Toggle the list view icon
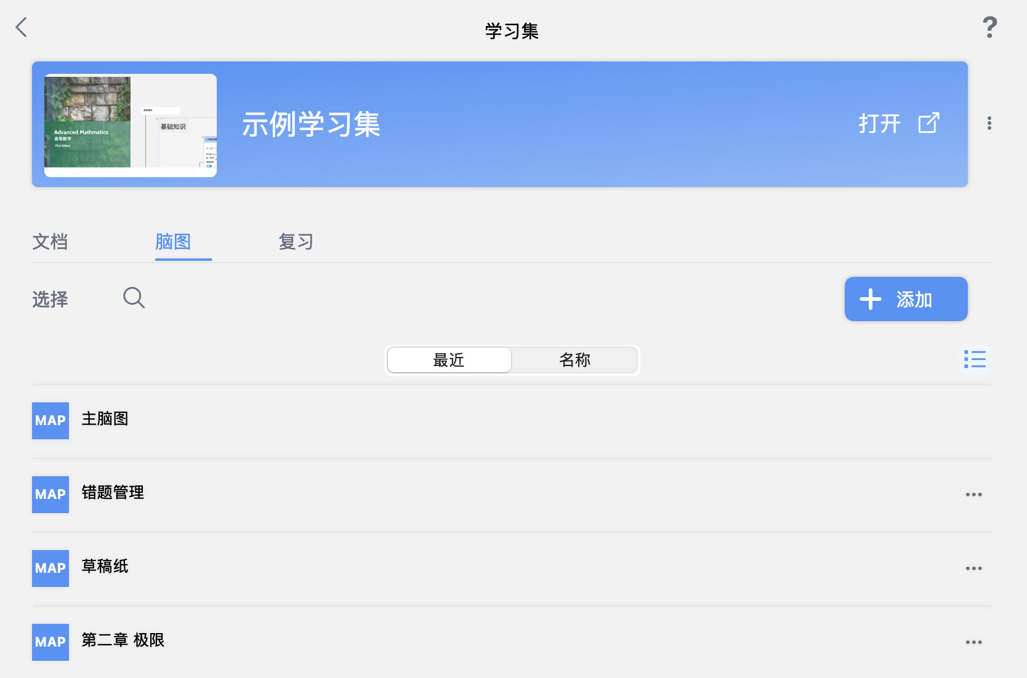The image size is (1027, 678). coord(975,359)
